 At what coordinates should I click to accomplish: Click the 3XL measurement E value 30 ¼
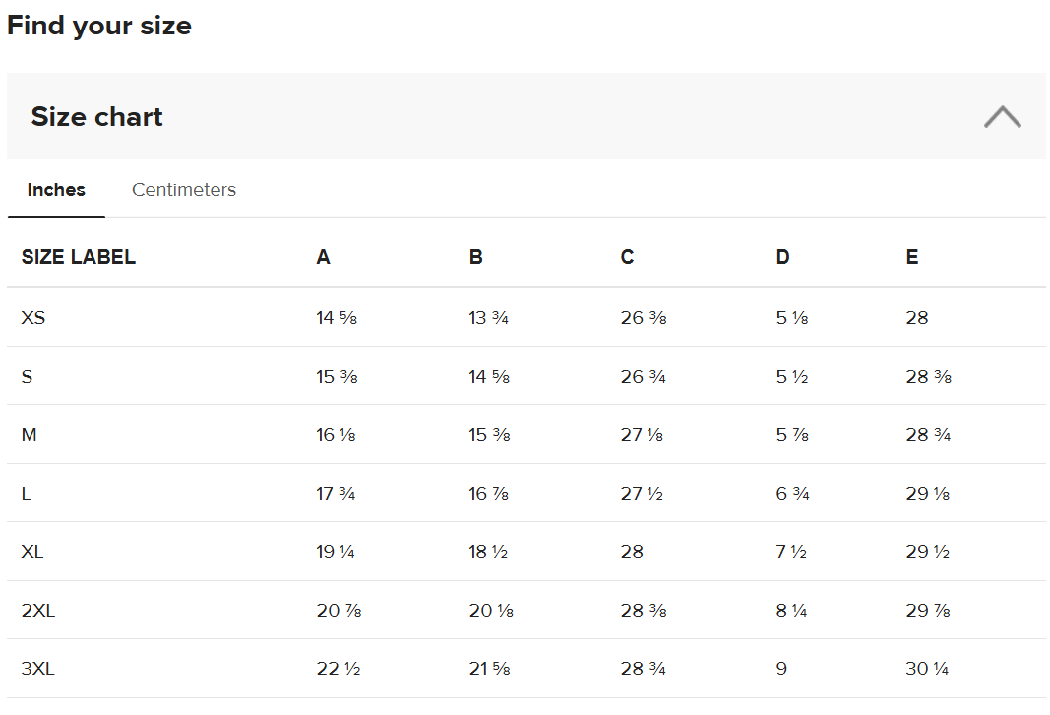click(927, 669)
